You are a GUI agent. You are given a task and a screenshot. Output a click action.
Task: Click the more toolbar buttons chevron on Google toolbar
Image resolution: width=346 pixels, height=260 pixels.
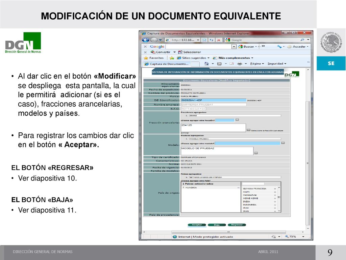263,46
